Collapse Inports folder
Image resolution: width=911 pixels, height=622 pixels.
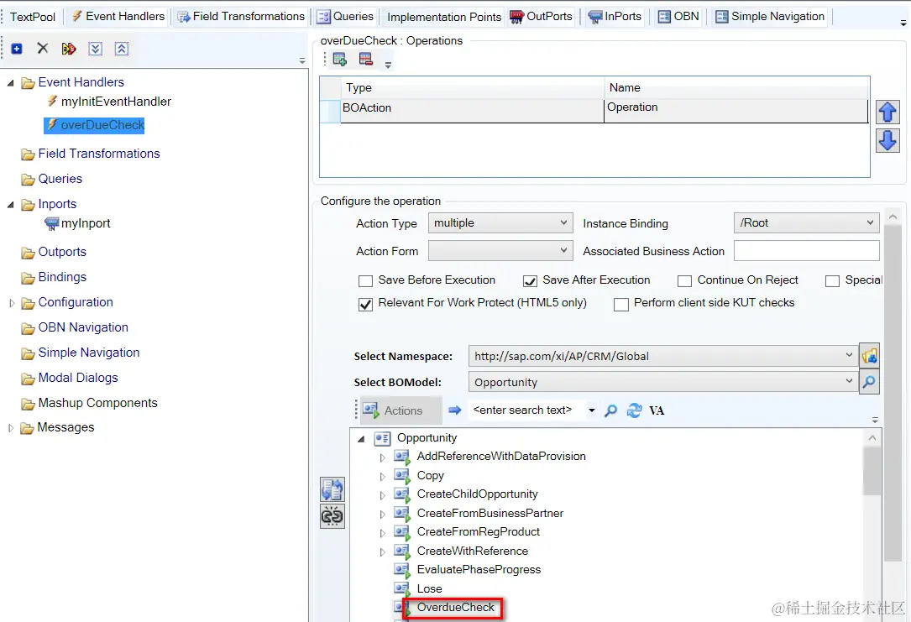(10, 205)
